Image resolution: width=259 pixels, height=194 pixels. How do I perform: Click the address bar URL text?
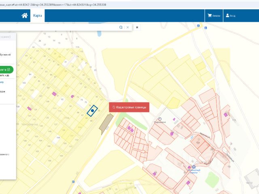[x=53, y=4]
